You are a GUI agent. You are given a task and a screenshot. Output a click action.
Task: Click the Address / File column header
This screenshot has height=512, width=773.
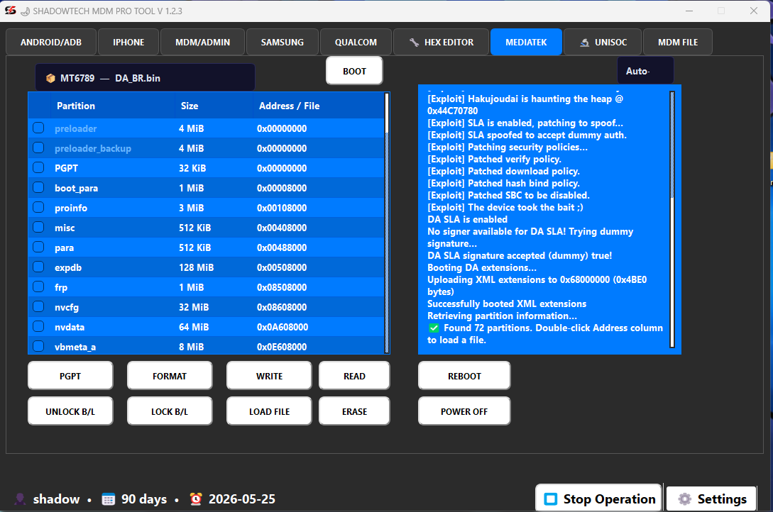click(289, 106)
